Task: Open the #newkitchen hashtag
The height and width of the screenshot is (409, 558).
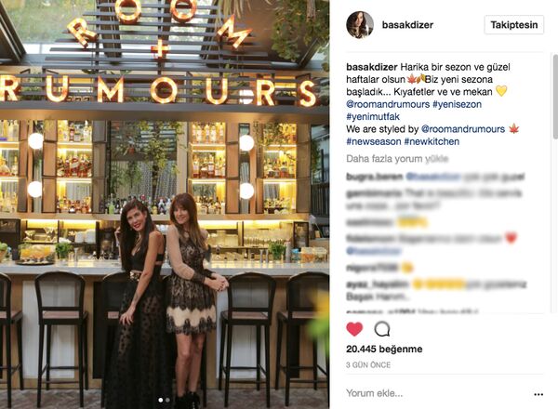Action: (x=432, y=141)
